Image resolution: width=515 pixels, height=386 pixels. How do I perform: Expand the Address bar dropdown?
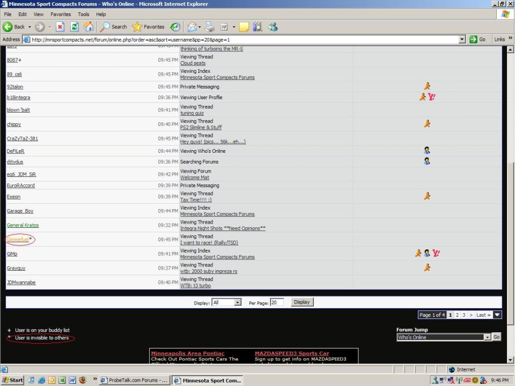click(462, 39)
